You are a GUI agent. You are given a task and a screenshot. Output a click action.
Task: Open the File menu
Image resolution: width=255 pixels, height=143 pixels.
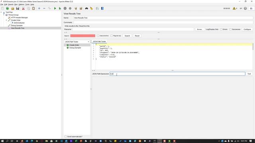click(2, 4)
